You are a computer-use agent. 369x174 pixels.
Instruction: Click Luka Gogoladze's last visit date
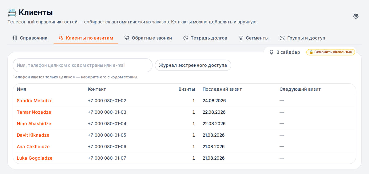point(214,158)
